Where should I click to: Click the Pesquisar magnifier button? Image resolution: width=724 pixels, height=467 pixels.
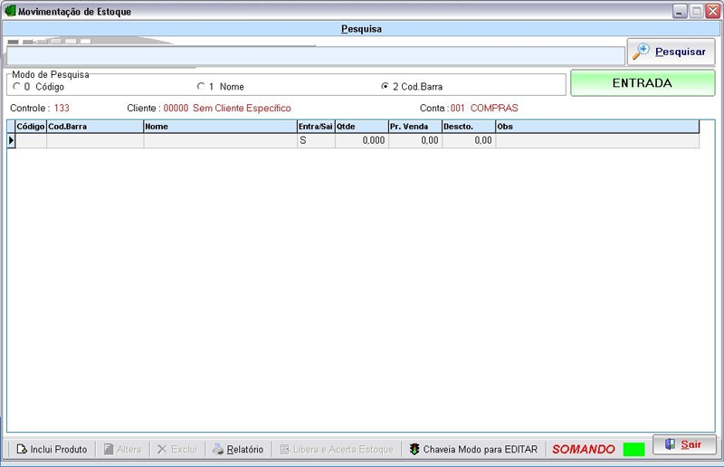click(x=671, y=52)
